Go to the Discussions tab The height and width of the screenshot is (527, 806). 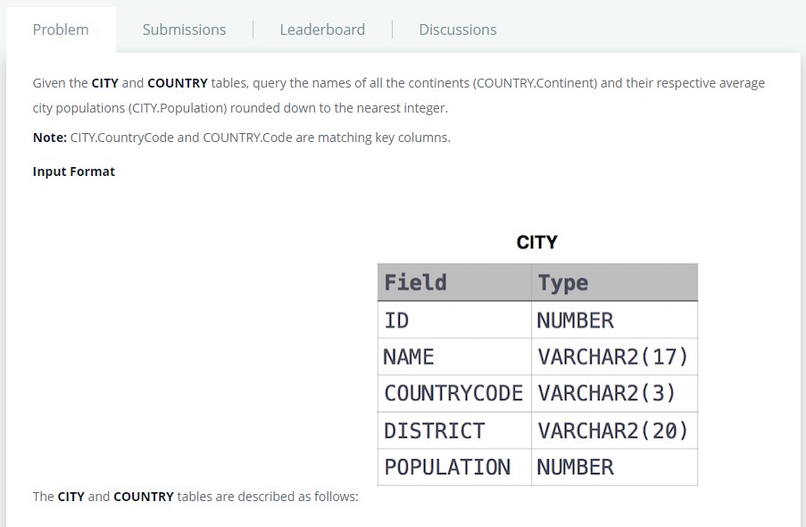457,29
